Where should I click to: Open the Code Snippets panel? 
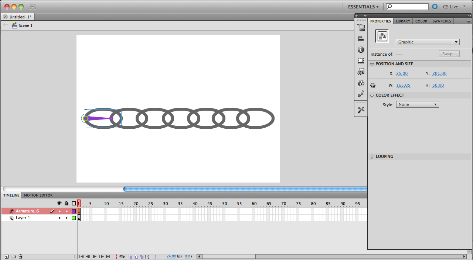(x=361, y=72)
